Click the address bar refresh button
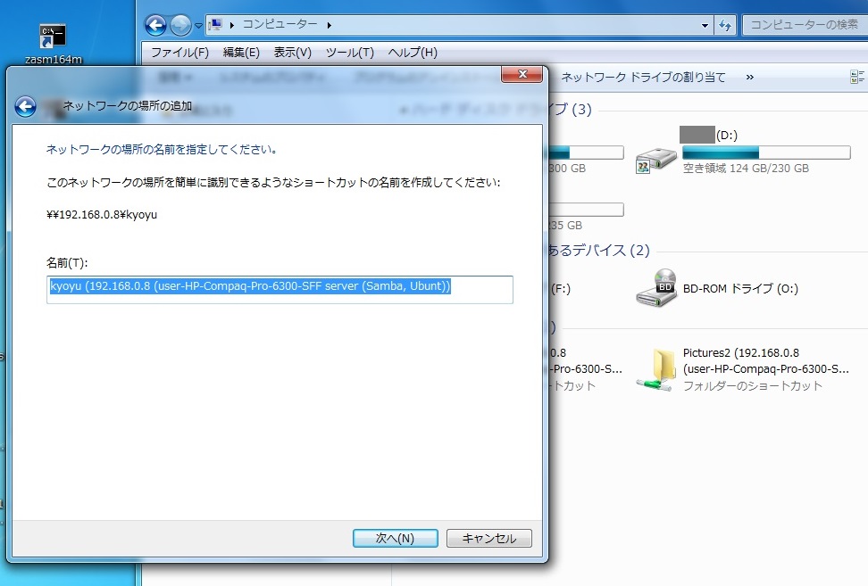868x586 pixels. point(725,25)
